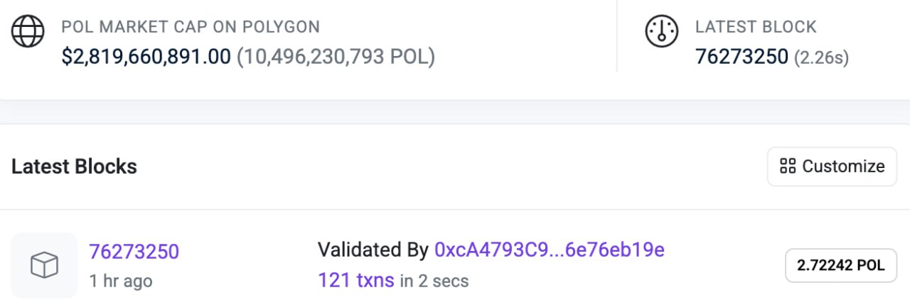View the 121 txns link
The width and height of the screenshot is (910, 307).
(x=355, y=280)
